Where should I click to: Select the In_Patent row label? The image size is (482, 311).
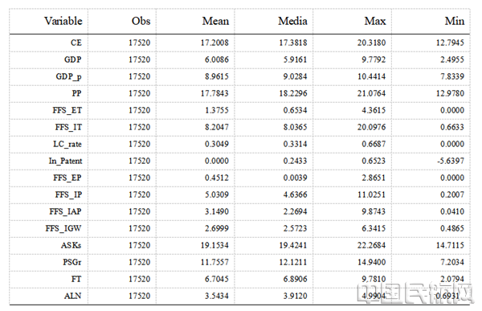pyautogui.click(x=65, y=161)
